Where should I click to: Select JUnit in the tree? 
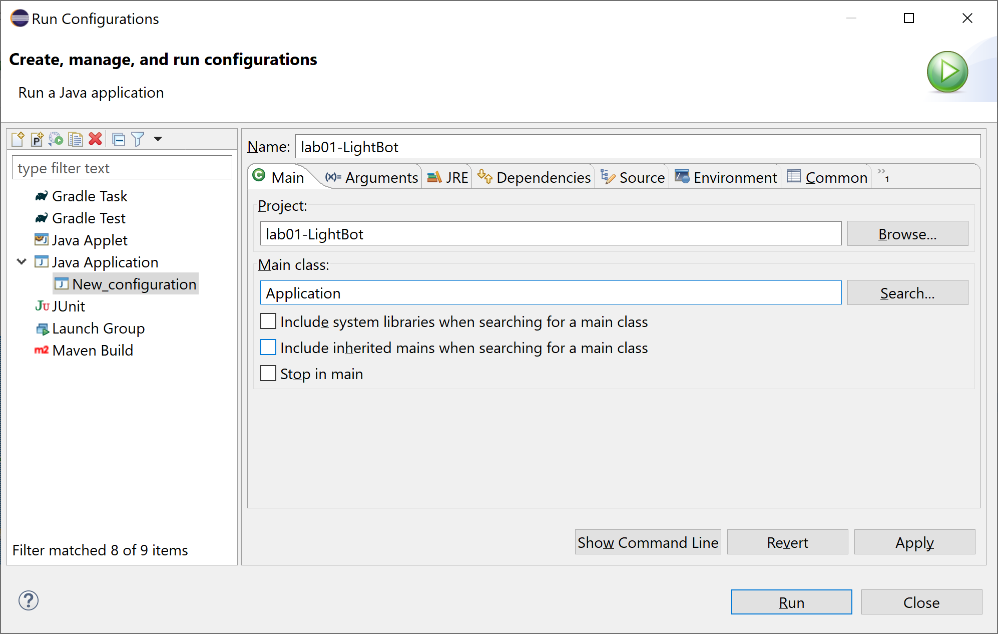coord(69,306)
